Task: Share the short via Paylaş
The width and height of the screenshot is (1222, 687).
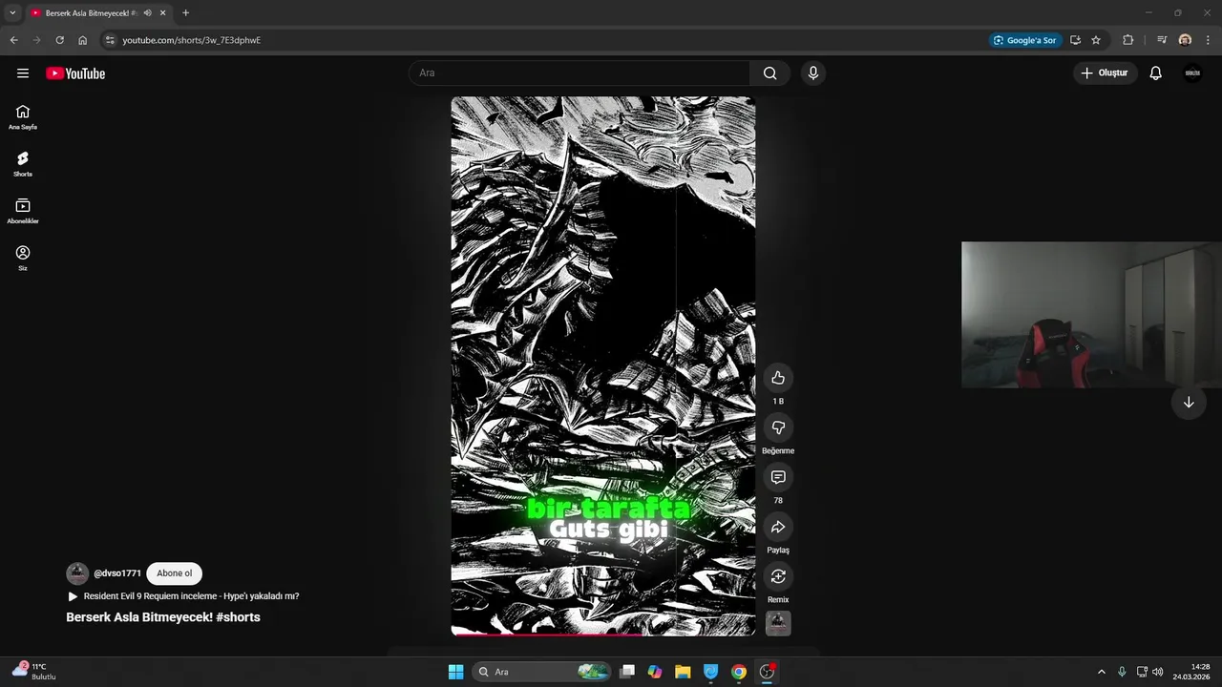Action: [x=778, y=527]
